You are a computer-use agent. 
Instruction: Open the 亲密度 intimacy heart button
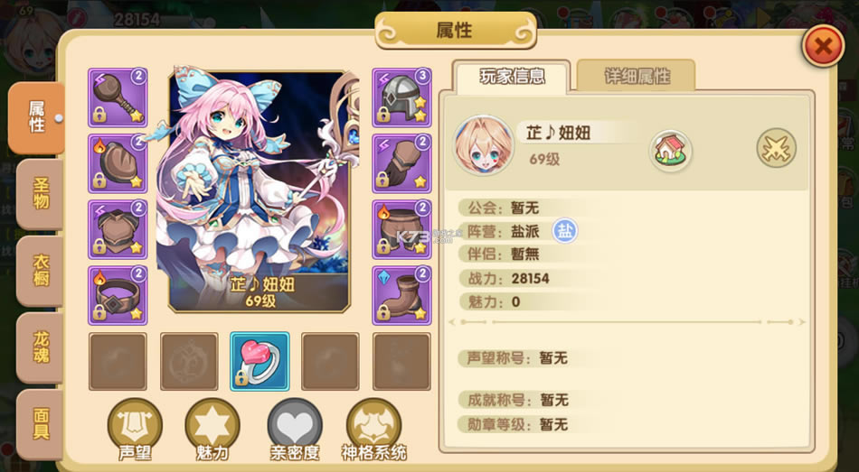coord(295,430)
